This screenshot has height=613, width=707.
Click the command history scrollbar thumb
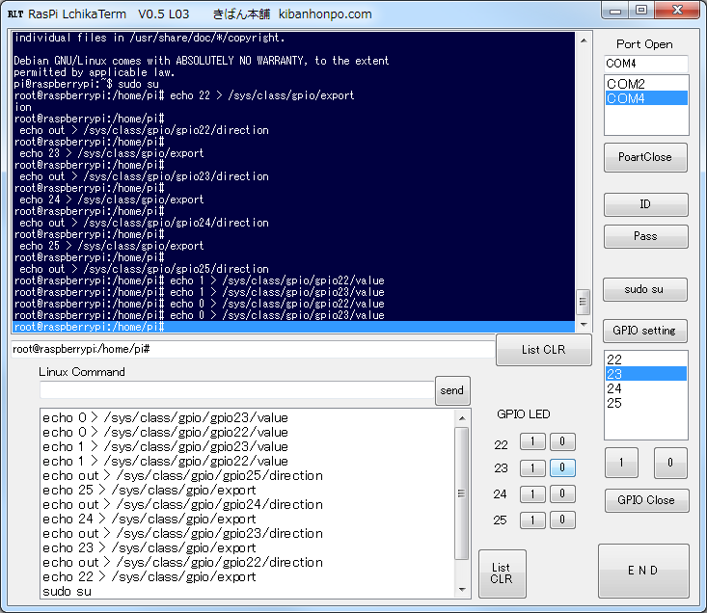click(x=461, y=493)
